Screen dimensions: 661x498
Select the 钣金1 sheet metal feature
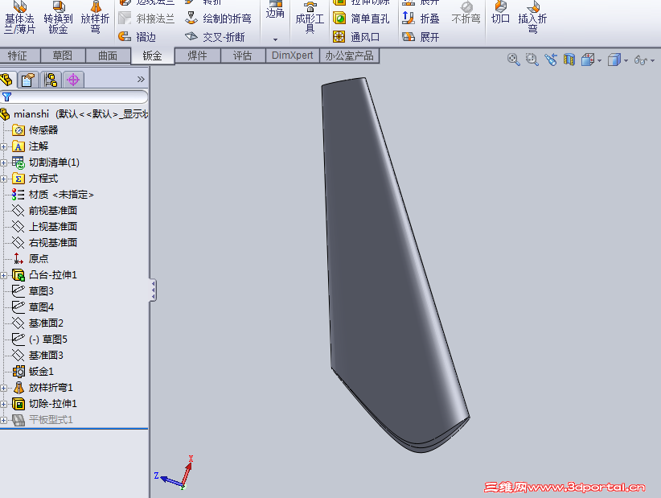(33, 372)
